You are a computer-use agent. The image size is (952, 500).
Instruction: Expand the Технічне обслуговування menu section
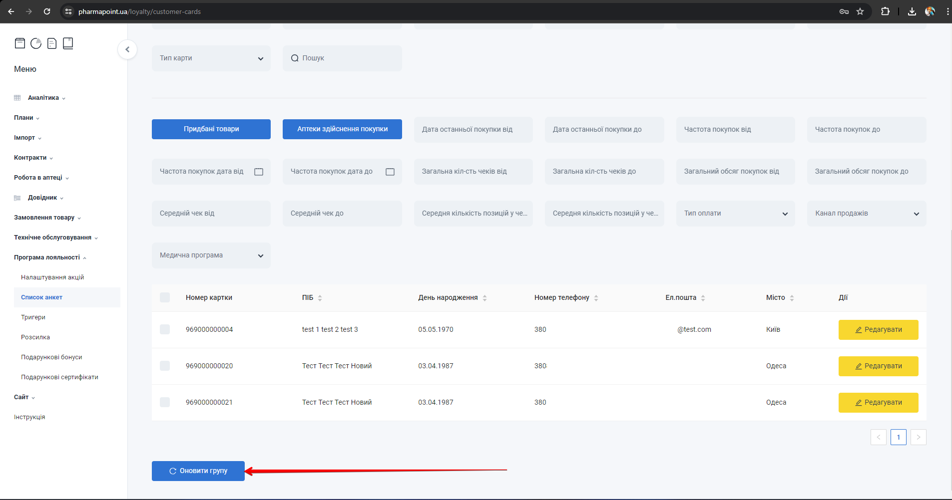56,238
